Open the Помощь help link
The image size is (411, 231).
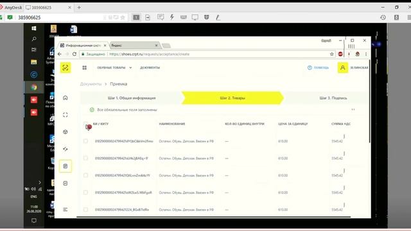point(319,67)
